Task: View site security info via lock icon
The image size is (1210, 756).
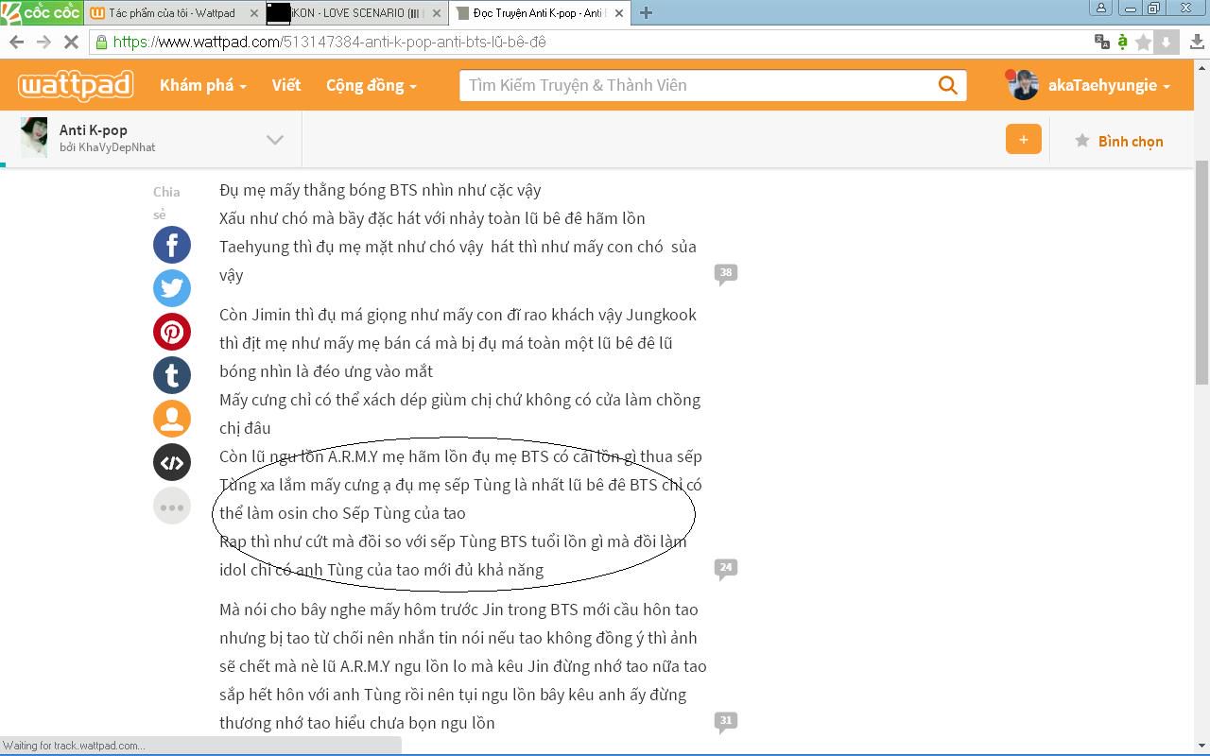Action: click(101, 42)
